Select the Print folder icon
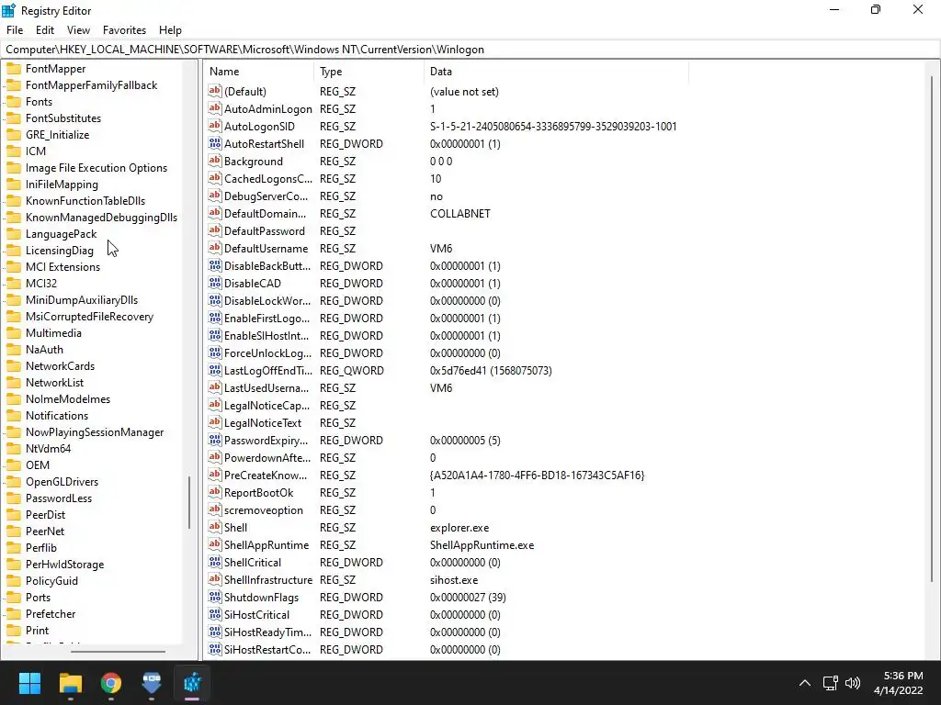Image resolution: width=941 pixels, height=705 pixels. coord(14,630)
